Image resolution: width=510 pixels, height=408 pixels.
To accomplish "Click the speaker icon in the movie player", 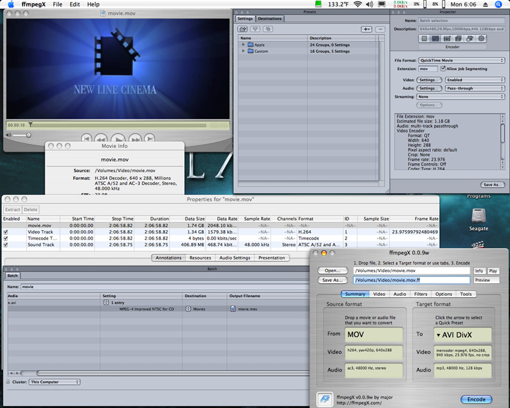I will click(8, 135).
